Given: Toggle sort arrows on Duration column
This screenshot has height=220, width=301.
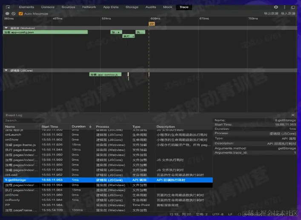Looking at the screenshot, I should [90, 126].
